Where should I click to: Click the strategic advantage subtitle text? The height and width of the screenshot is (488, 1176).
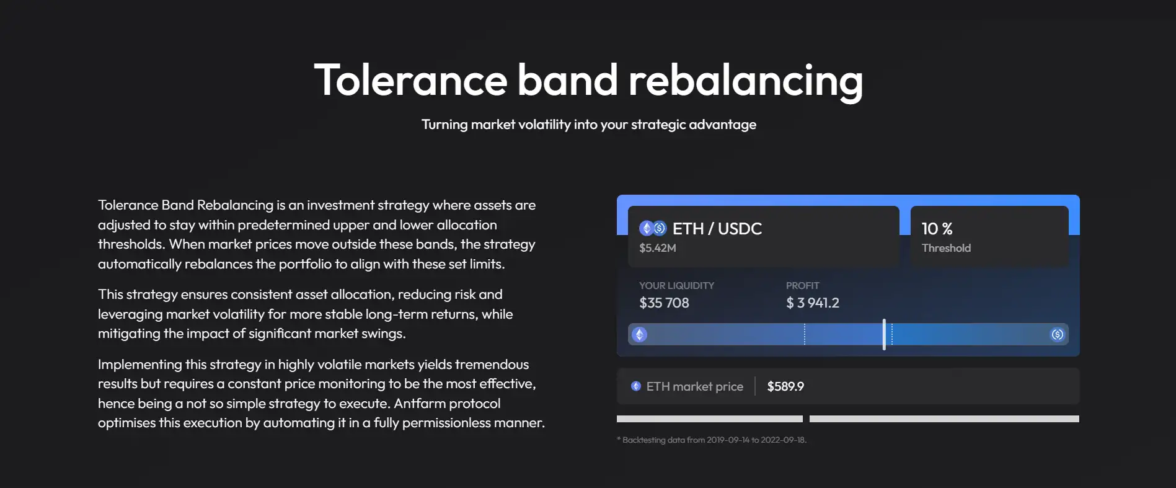coord(588,125)
